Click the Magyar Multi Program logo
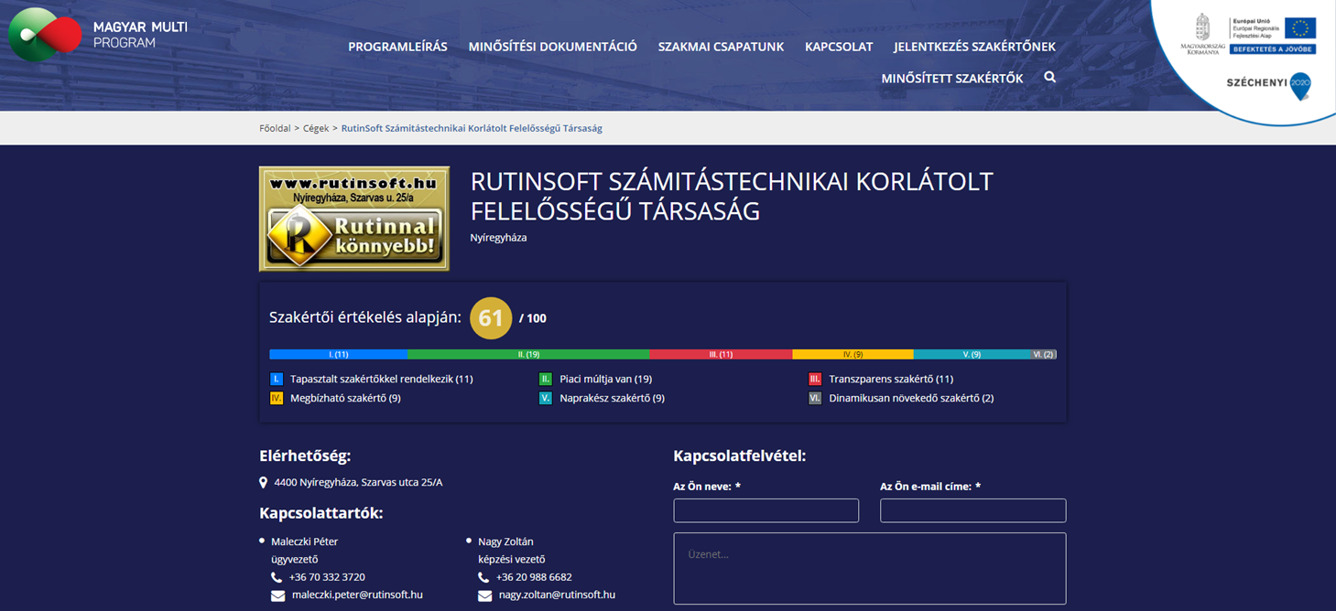 pyautogui.click(x=98, y=34)
